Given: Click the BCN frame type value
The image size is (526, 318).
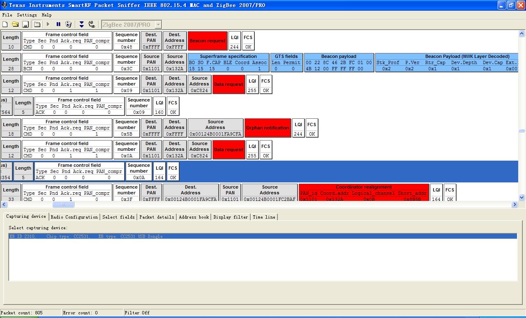Looking at the screenshot, I should [28, 69].
